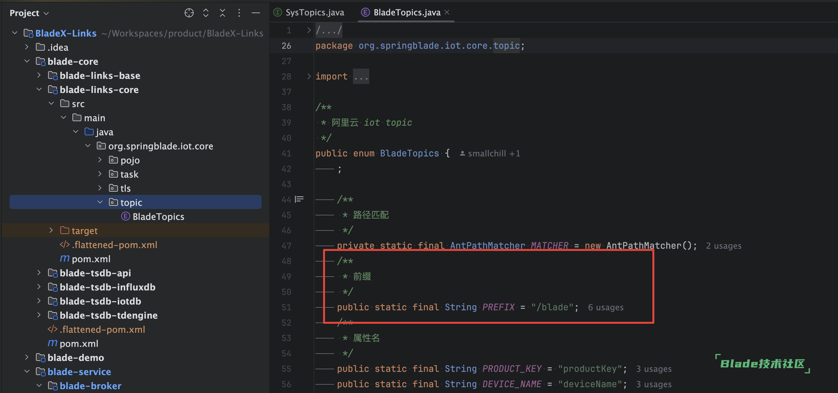Click the rendered doc toggle icon at line 44

pos(299,199)
